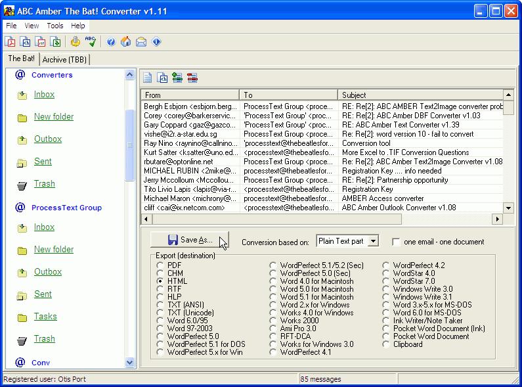Select the CHM export radio button
Image resolution: width=522 pixels, height=387 pixels.
tap(160, 273)
